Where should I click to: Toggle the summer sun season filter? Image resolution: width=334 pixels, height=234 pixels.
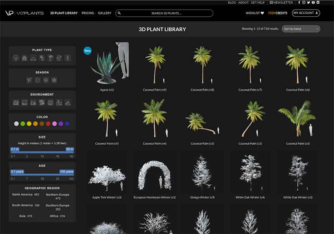pos(38,80)
